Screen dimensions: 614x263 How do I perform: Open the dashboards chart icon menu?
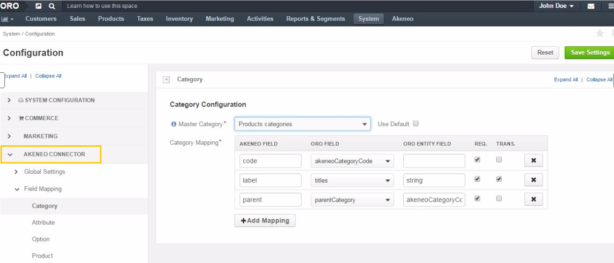tap(7, 19)
